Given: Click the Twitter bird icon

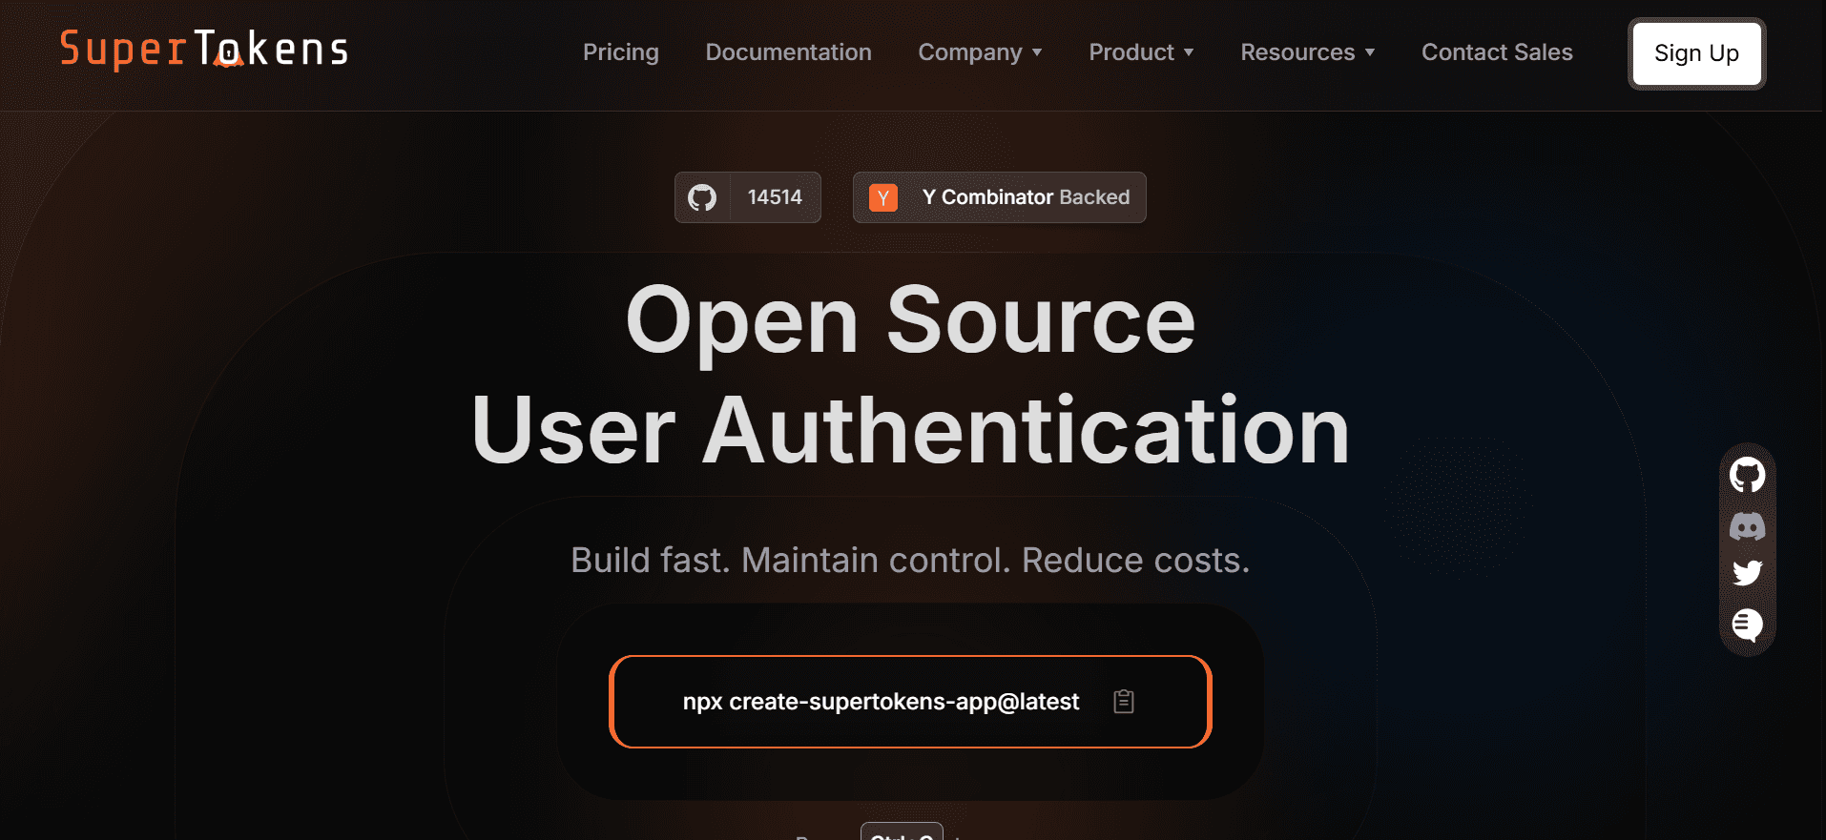Looking at the screenshot, I should 1747,573.
